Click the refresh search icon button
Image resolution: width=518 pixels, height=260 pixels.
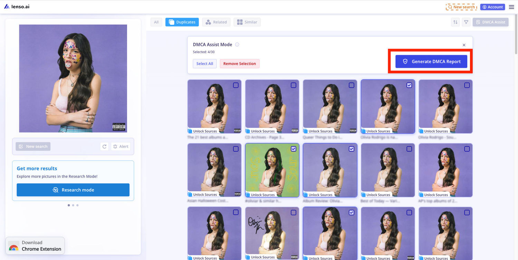(x=104, y=146)
